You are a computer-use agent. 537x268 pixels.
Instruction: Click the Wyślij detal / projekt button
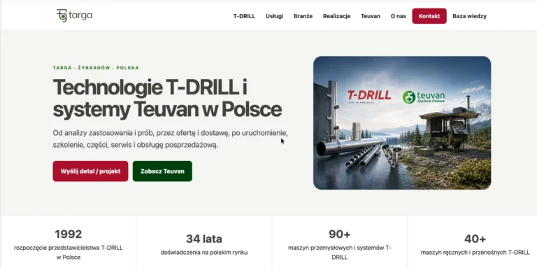(90, 171)
